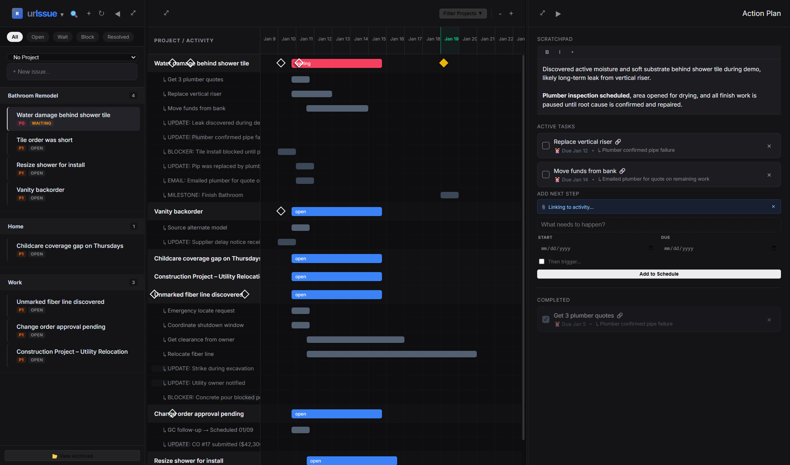Viewport: 790px width, 465px height.
Task: Open search with the magnifier icon
Action: coord(74,13)
